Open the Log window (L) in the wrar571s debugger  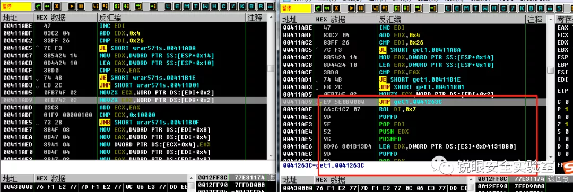pos(168,6)
